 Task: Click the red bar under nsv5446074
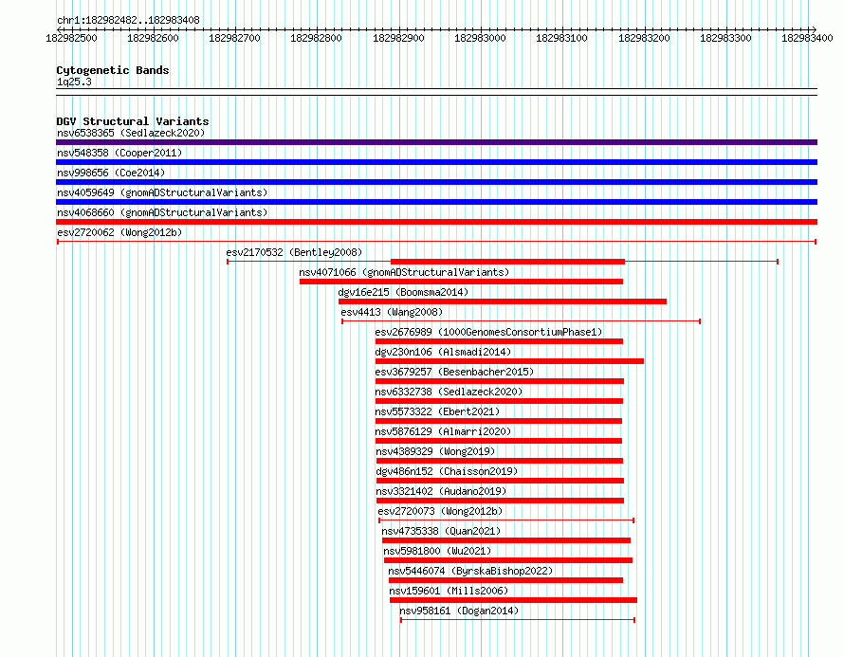click(x=506, y=580)
